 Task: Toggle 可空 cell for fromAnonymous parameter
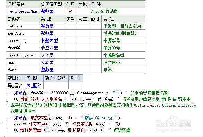coord(83,55)
